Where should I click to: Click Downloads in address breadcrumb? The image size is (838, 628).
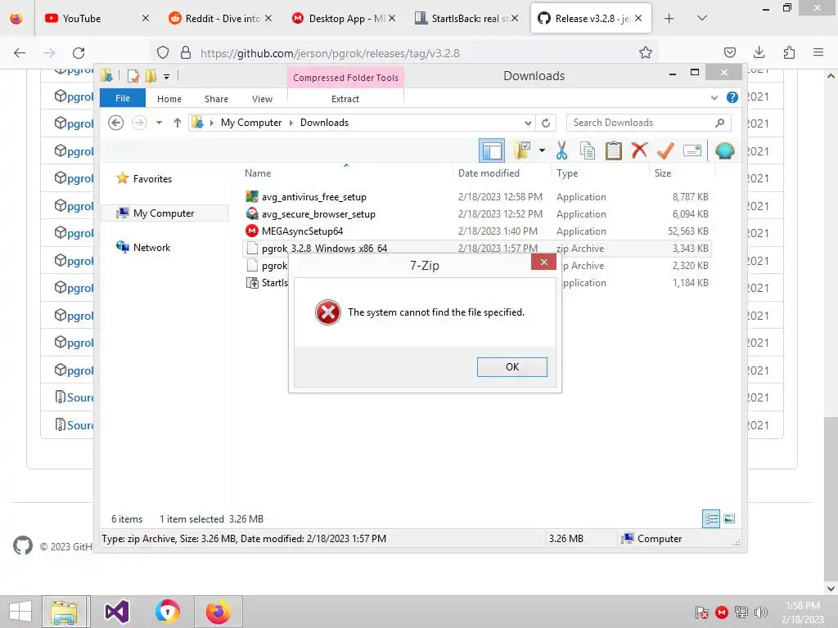click(x=324, y=123)
